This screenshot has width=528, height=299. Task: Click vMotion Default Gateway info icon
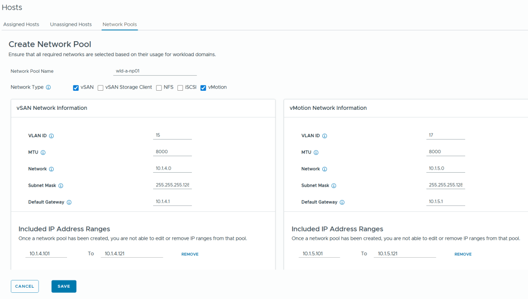(x=342, y=203)
